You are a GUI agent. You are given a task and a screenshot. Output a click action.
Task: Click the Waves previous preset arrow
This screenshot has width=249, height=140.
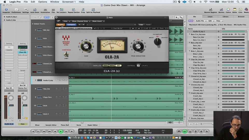(x=133, y=29)
